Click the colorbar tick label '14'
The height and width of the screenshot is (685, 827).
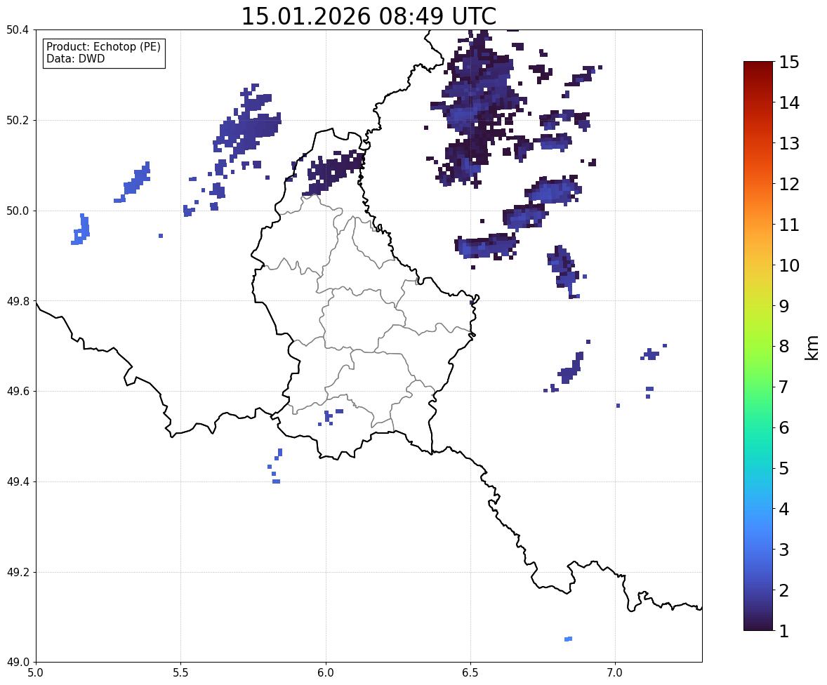coord(789,103)
